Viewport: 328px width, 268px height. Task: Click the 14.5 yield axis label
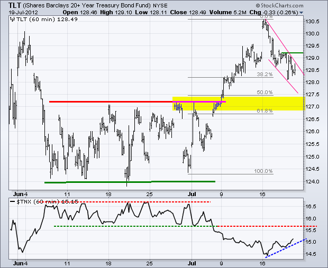312,254
